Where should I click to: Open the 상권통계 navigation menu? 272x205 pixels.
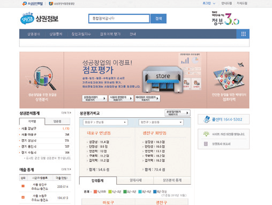tap(56, 34)
